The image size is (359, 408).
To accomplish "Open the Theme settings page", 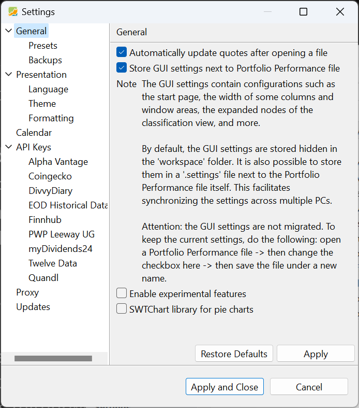I will click(42, 104).
